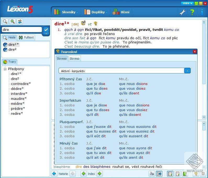Open the Tvary tab
Image resolution: width=208 pixels, height=178 pixels.
click(9, 62)
